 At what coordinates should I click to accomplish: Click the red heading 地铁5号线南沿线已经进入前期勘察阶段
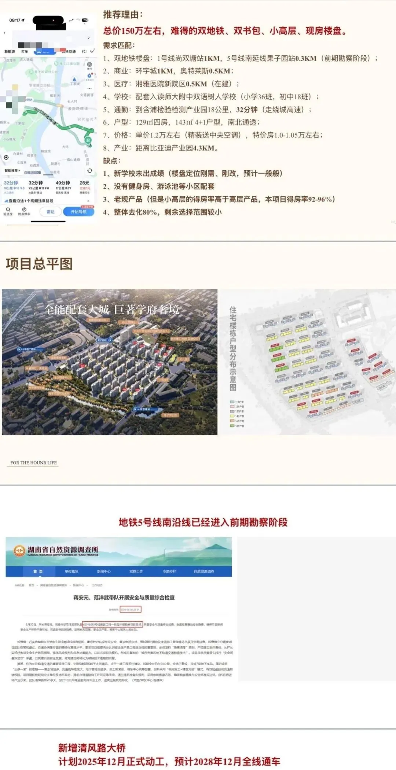click(203, 522)
